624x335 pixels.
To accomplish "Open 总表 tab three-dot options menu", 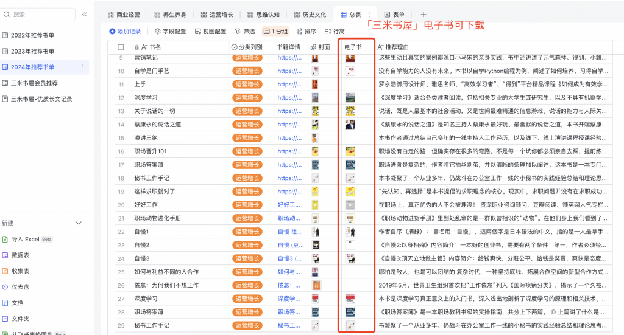I will (369, 15).
